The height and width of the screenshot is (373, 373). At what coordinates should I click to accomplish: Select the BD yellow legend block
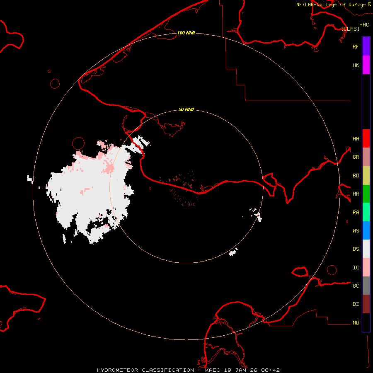click(x=366, y=175)
